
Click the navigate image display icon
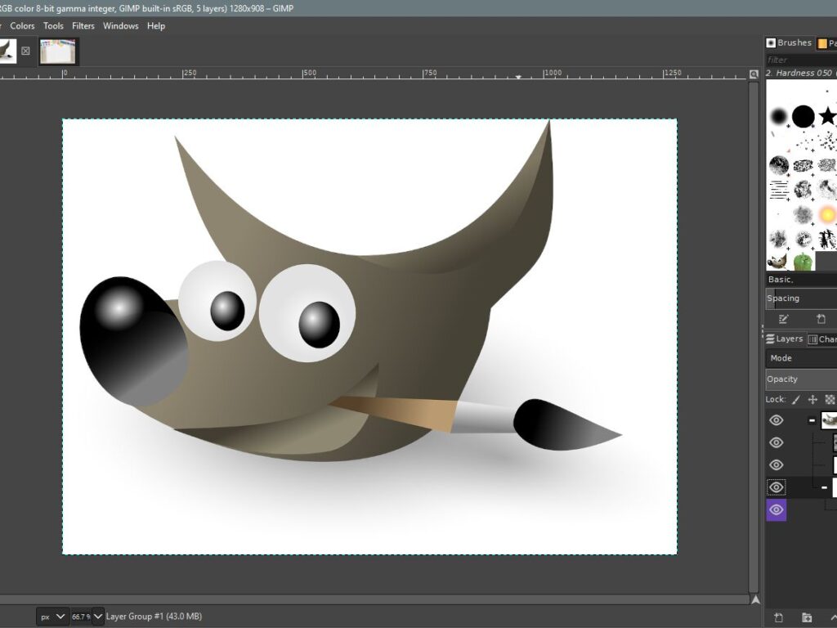point(755,599)
